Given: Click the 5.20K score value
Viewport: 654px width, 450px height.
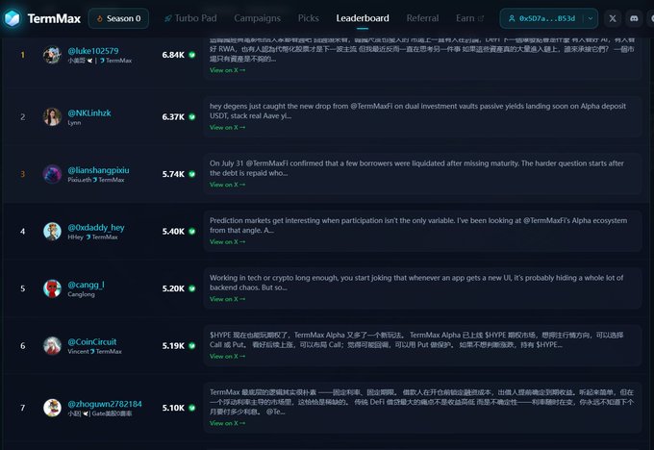Looking at the screenshot, I should [x=173, y=288].
